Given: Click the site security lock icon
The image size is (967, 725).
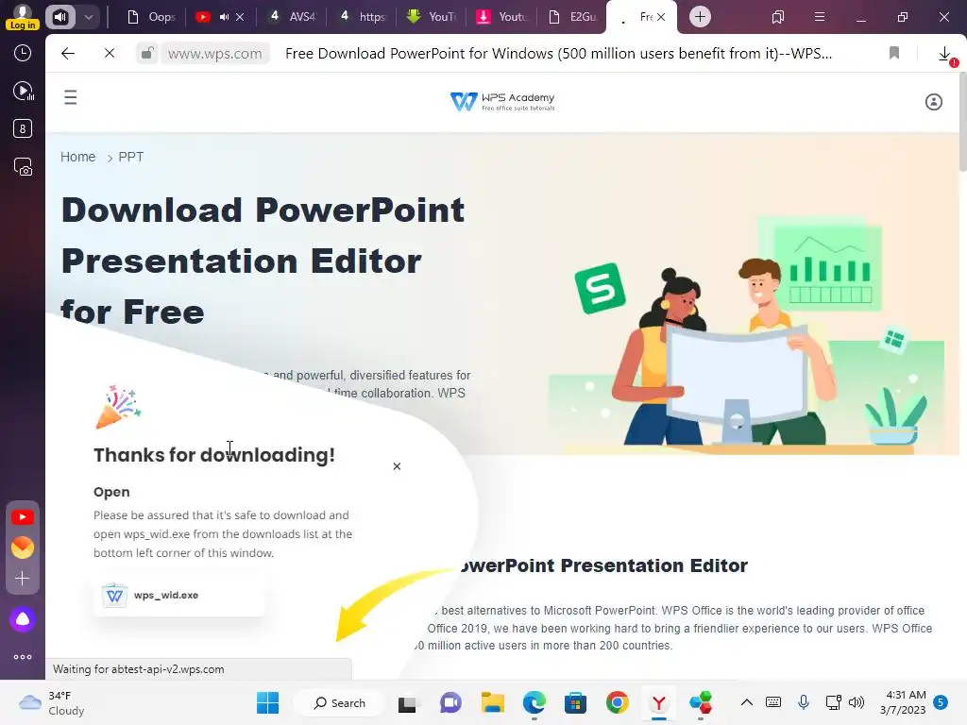Looking at the screenshot, I should point(146,54).
